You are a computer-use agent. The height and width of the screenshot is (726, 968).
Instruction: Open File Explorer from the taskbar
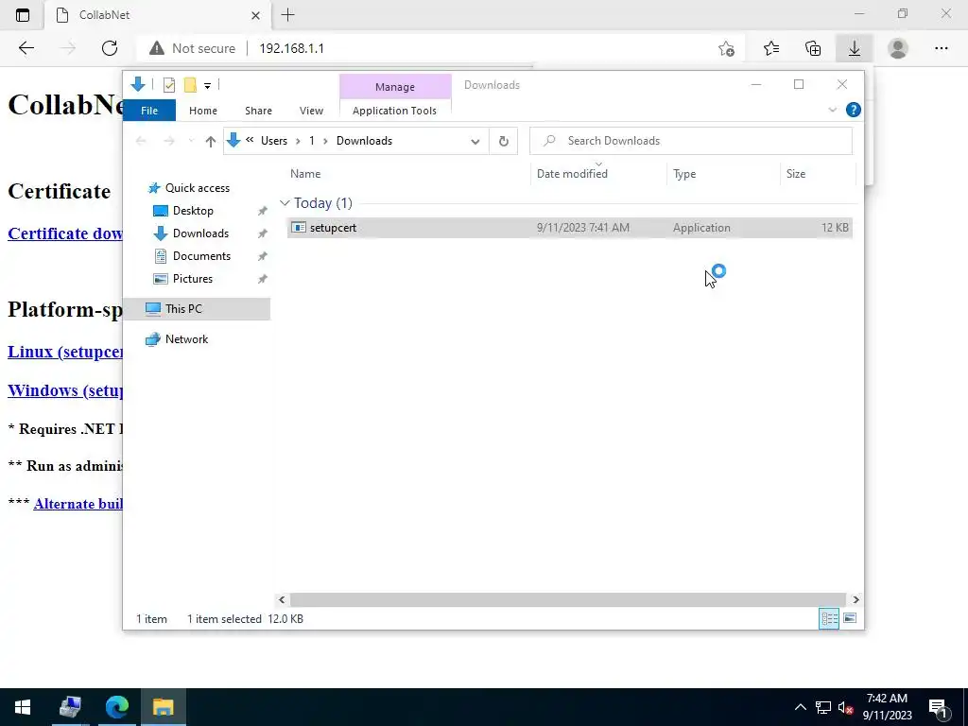pos(163,707)
